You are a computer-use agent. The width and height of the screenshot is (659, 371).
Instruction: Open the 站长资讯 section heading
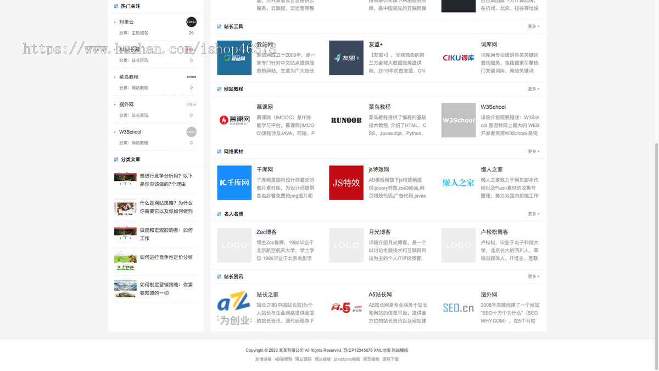point(233,276)
